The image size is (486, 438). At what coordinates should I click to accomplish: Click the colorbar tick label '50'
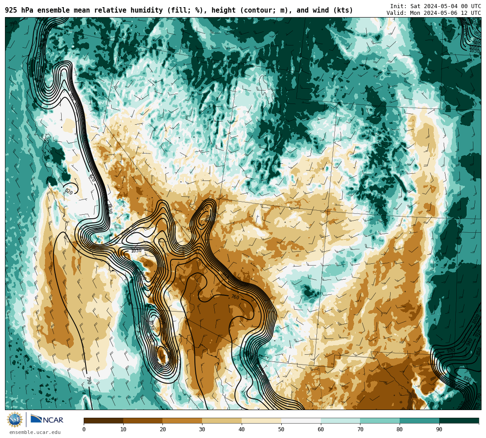pyautogui.click(x=281, y=429)
